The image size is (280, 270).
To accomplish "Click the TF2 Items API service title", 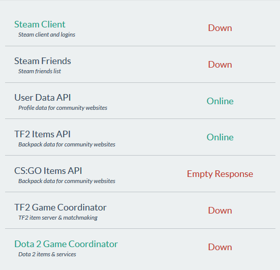I will tap(42, 134).
